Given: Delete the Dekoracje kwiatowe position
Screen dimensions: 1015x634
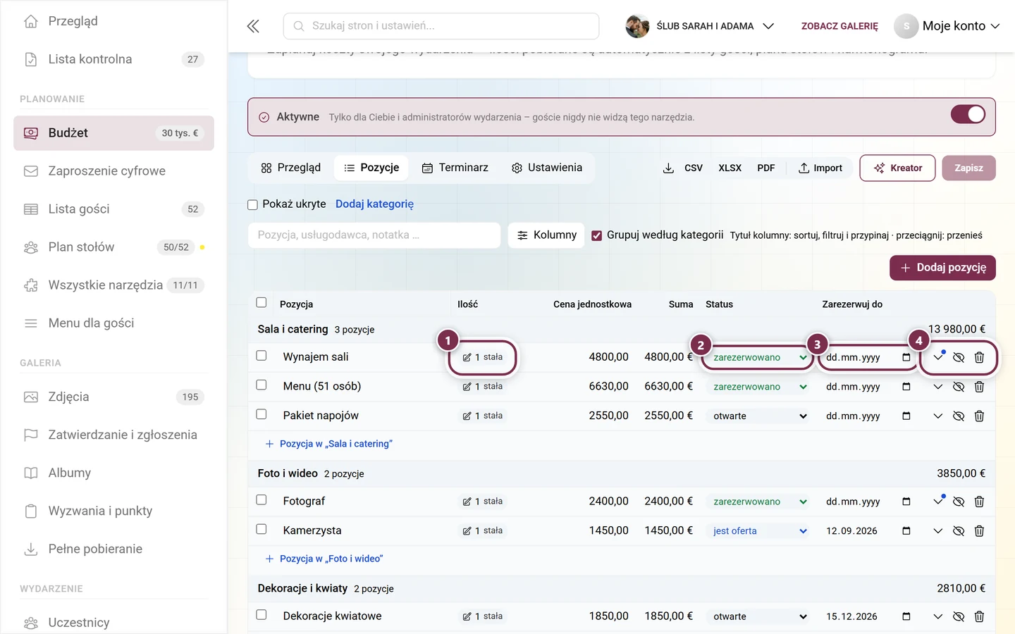Looking at the screenshot, I should (979, 616).
